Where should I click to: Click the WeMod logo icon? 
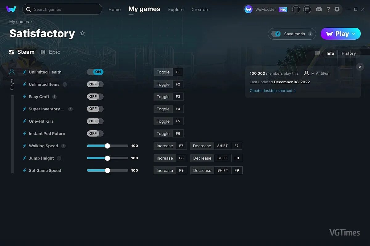pyautogui.click(x=11, y=9)
